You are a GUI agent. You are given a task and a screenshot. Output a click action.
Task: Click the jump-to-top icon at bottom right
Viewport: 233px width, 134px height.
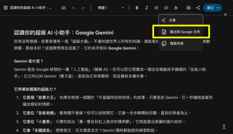[x=224, y=127]
